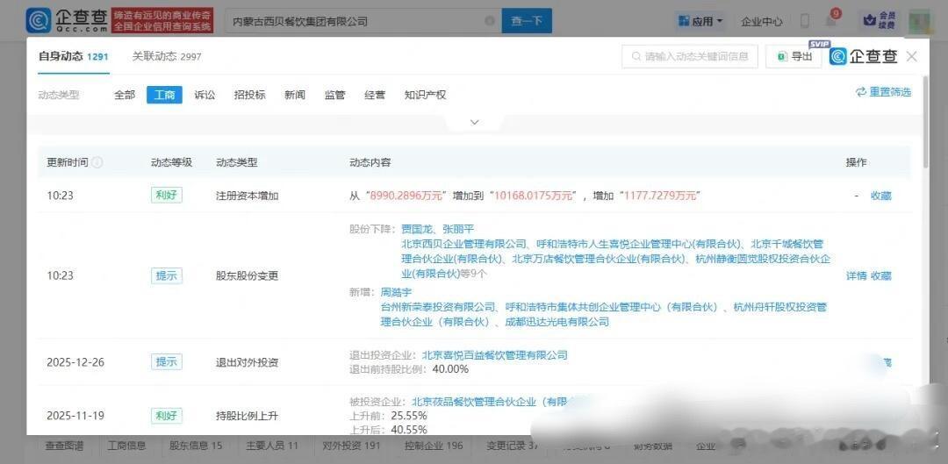Open new shareholder 周鸿宇 link

tap(397, 292)
